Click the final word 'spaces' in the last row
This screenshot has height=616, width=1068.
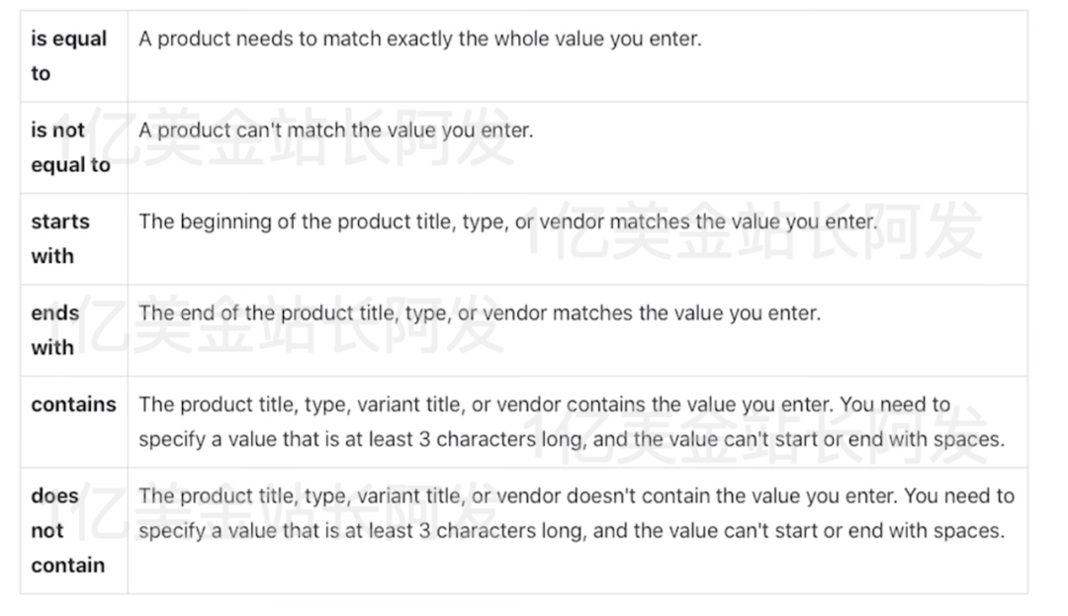(972, 531)
